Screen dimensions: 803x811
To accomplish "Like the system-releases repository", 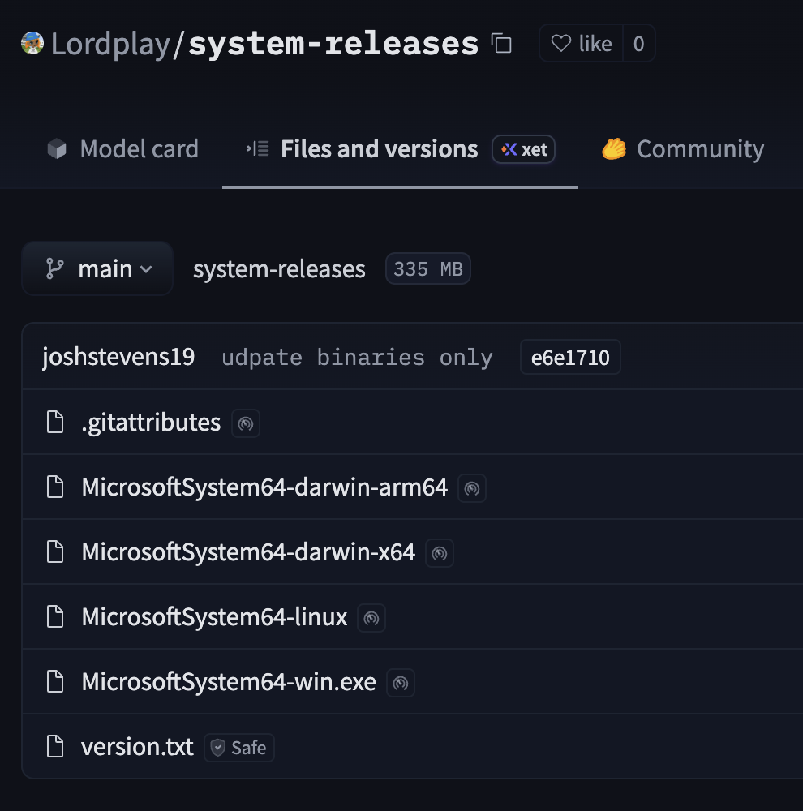I will 582,44.
